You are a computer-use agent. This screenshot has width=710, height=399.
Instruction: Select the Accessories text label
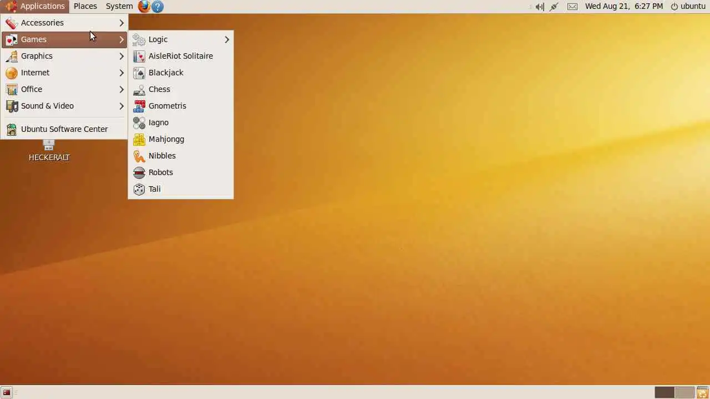point(42,23)
